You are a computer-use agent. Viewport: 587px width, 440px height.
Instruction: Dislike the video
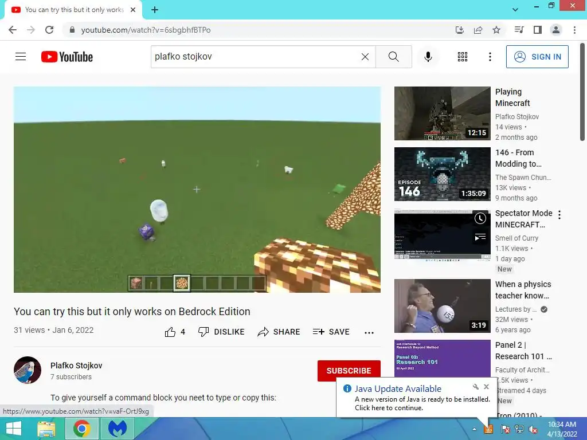tap(221, 332)
